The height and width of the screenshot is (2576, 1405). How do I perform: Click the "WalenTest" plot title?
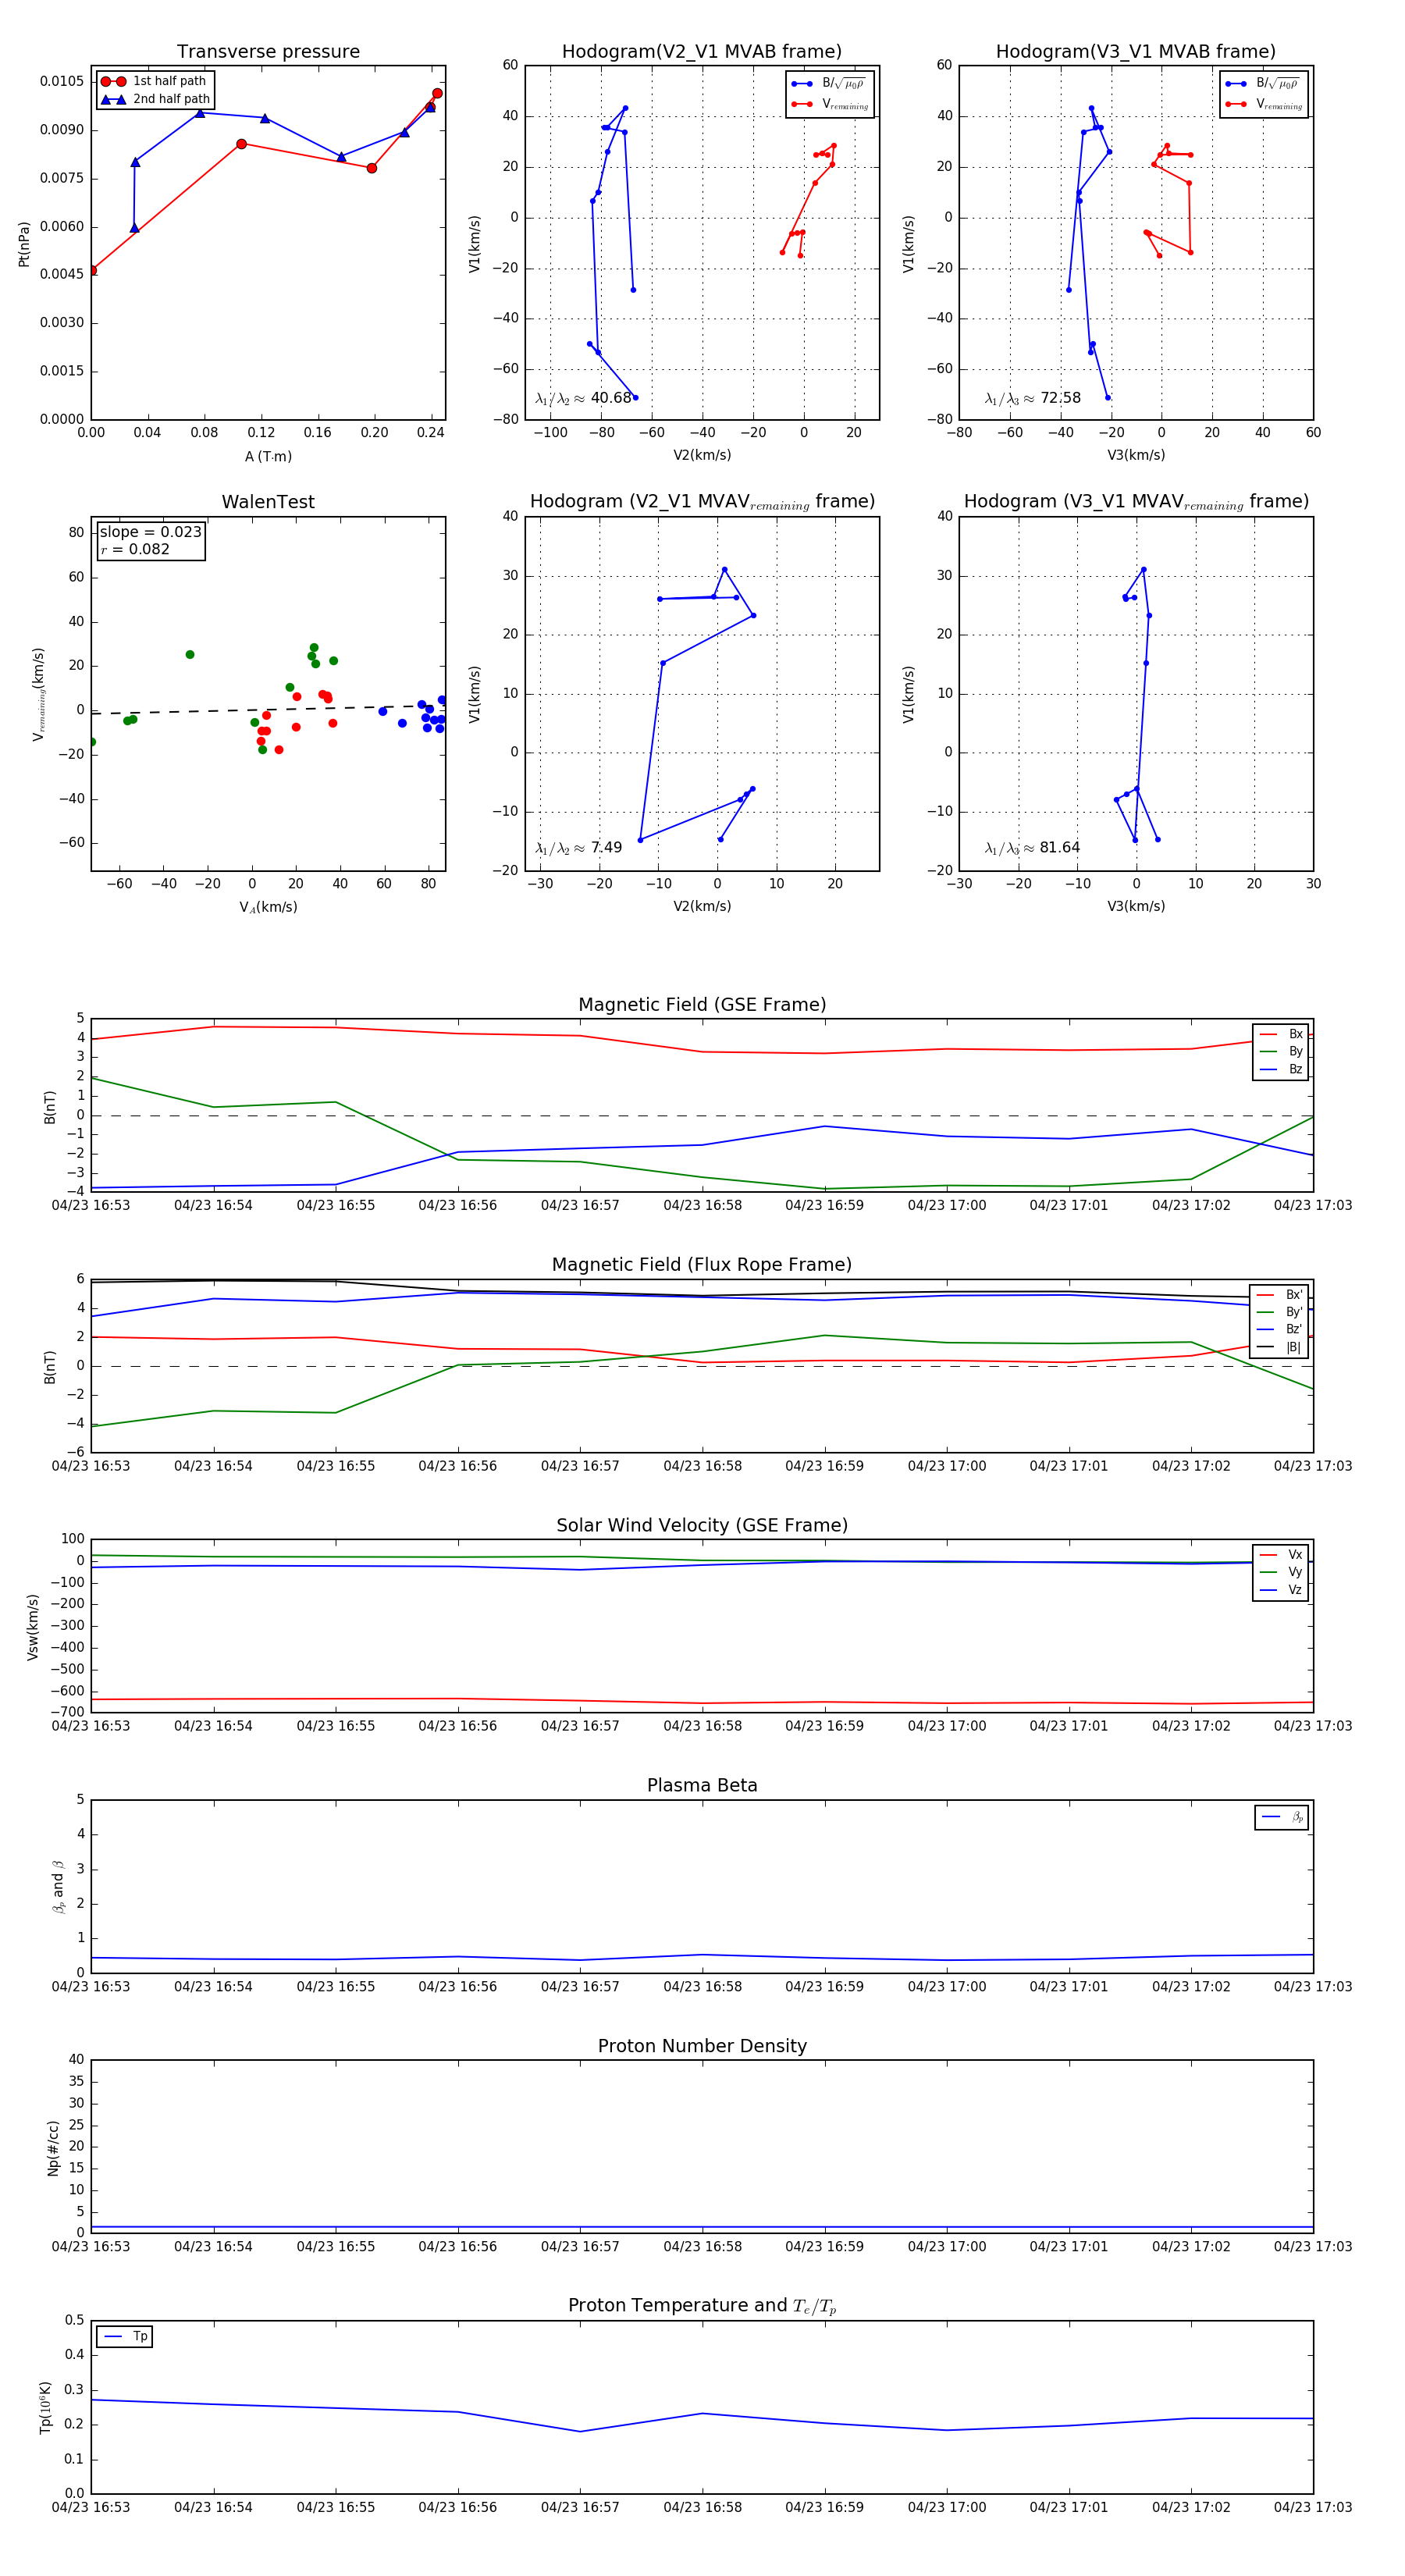click(x=268, y=502)
